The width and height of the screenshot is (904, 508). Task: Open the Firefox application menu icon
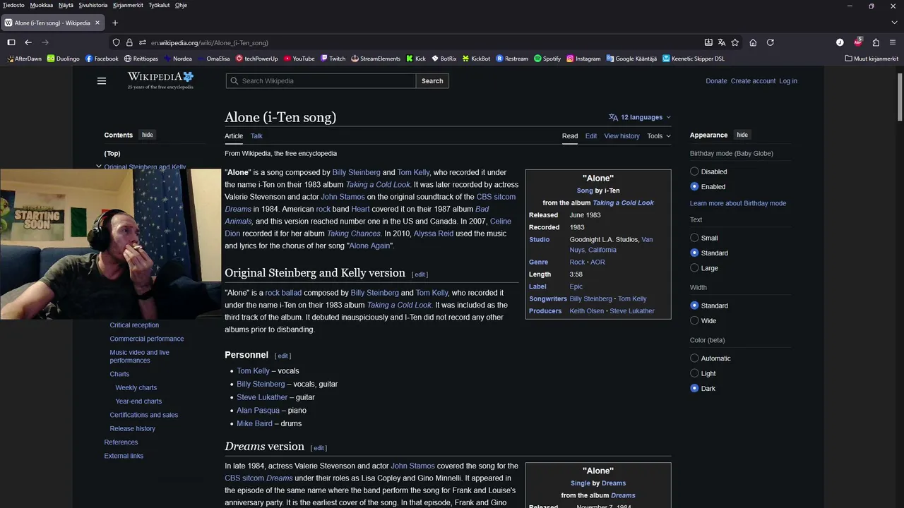893,42
